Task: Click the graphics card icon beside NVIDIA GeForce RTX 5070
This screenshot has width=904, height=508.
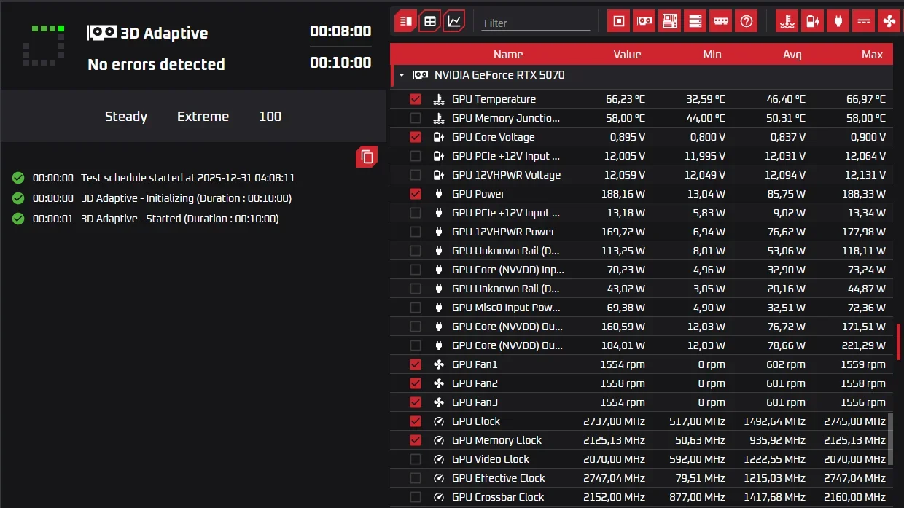Action: pos(421,75)
